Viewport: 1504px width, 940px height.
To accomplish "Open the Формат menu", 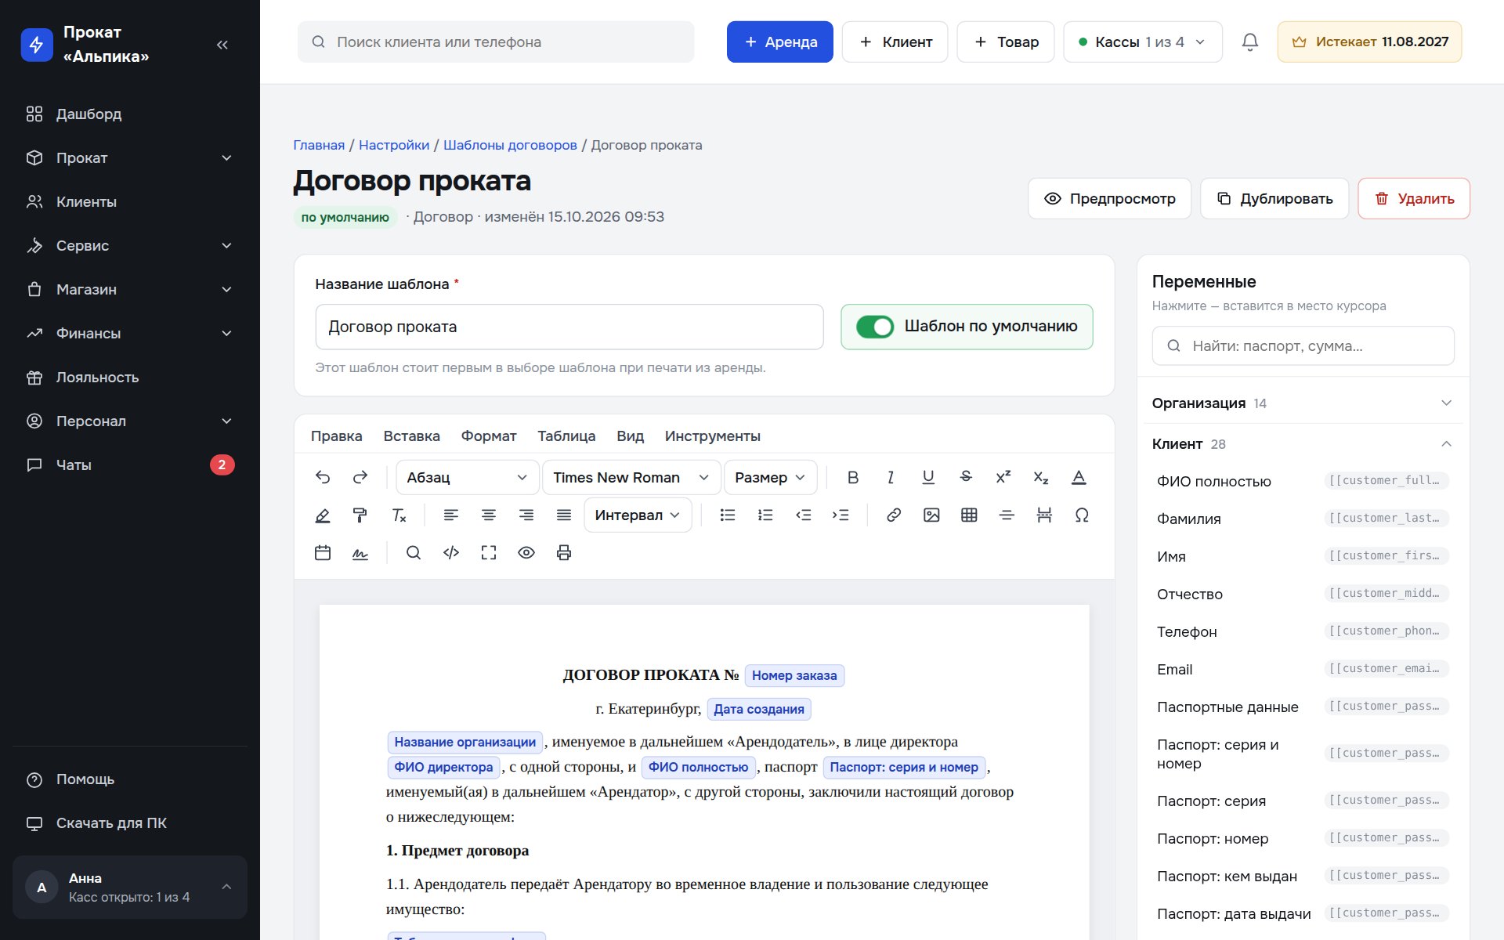I will click(489, 436).
